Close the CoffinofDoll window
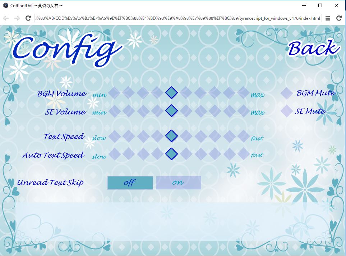This screenshot has width=346, height=256. pyautogui.click(x=337, y=5)
